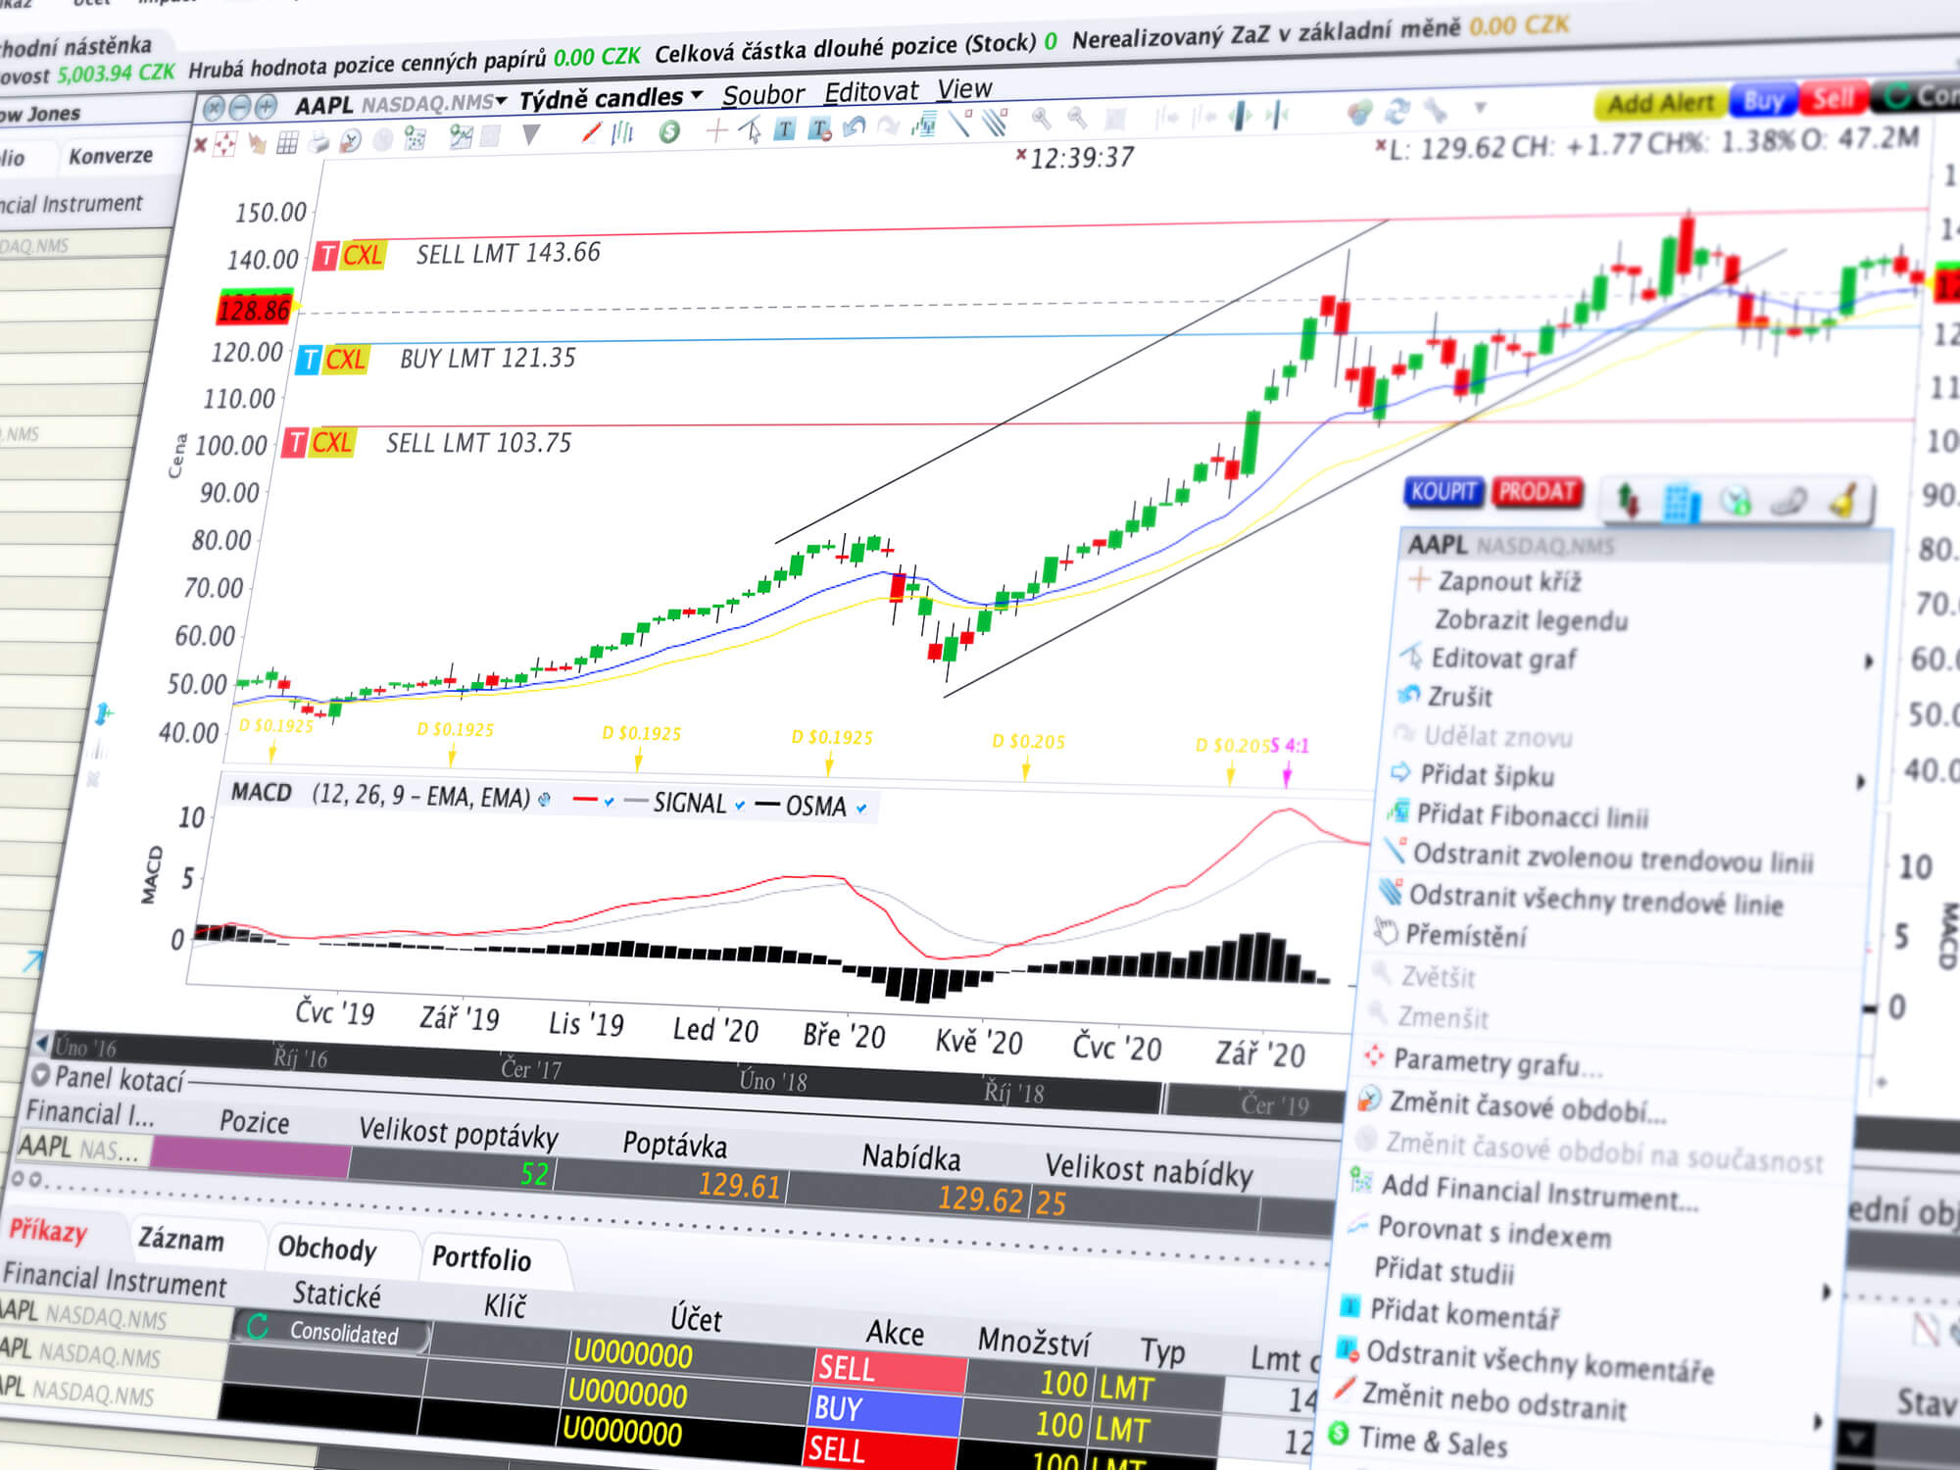The image size is (1960, 1470).
Task: Click the red four-arrow move icon
Action: [224, 144]
